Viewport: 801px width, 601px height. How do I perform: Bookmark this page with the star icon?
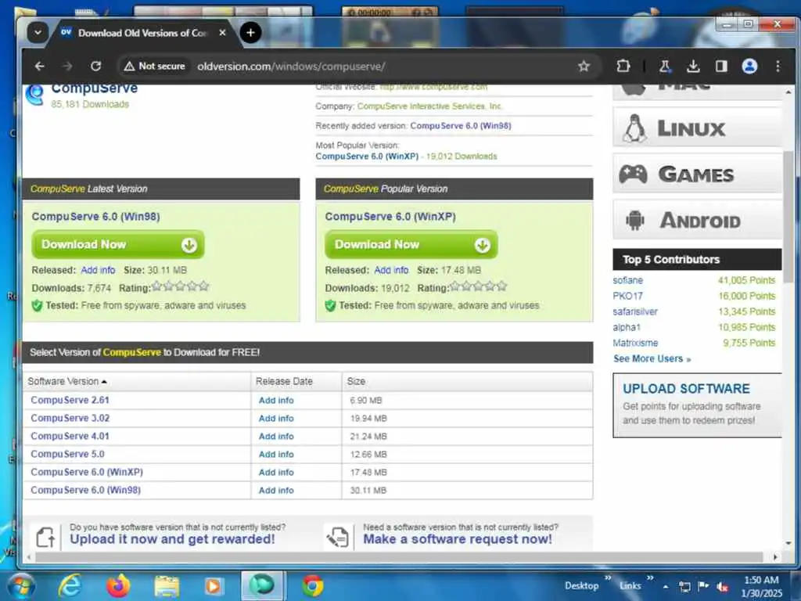(x=584, y=66)
